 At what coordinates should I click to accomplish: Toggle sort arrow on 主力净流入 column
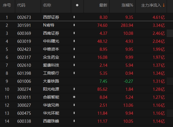[x=164, y=5]
